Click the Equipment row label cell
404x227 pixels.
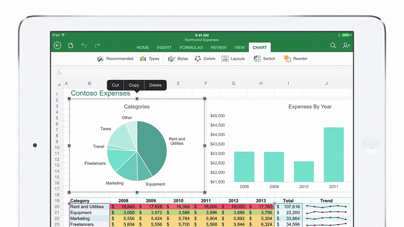point(89,212)
